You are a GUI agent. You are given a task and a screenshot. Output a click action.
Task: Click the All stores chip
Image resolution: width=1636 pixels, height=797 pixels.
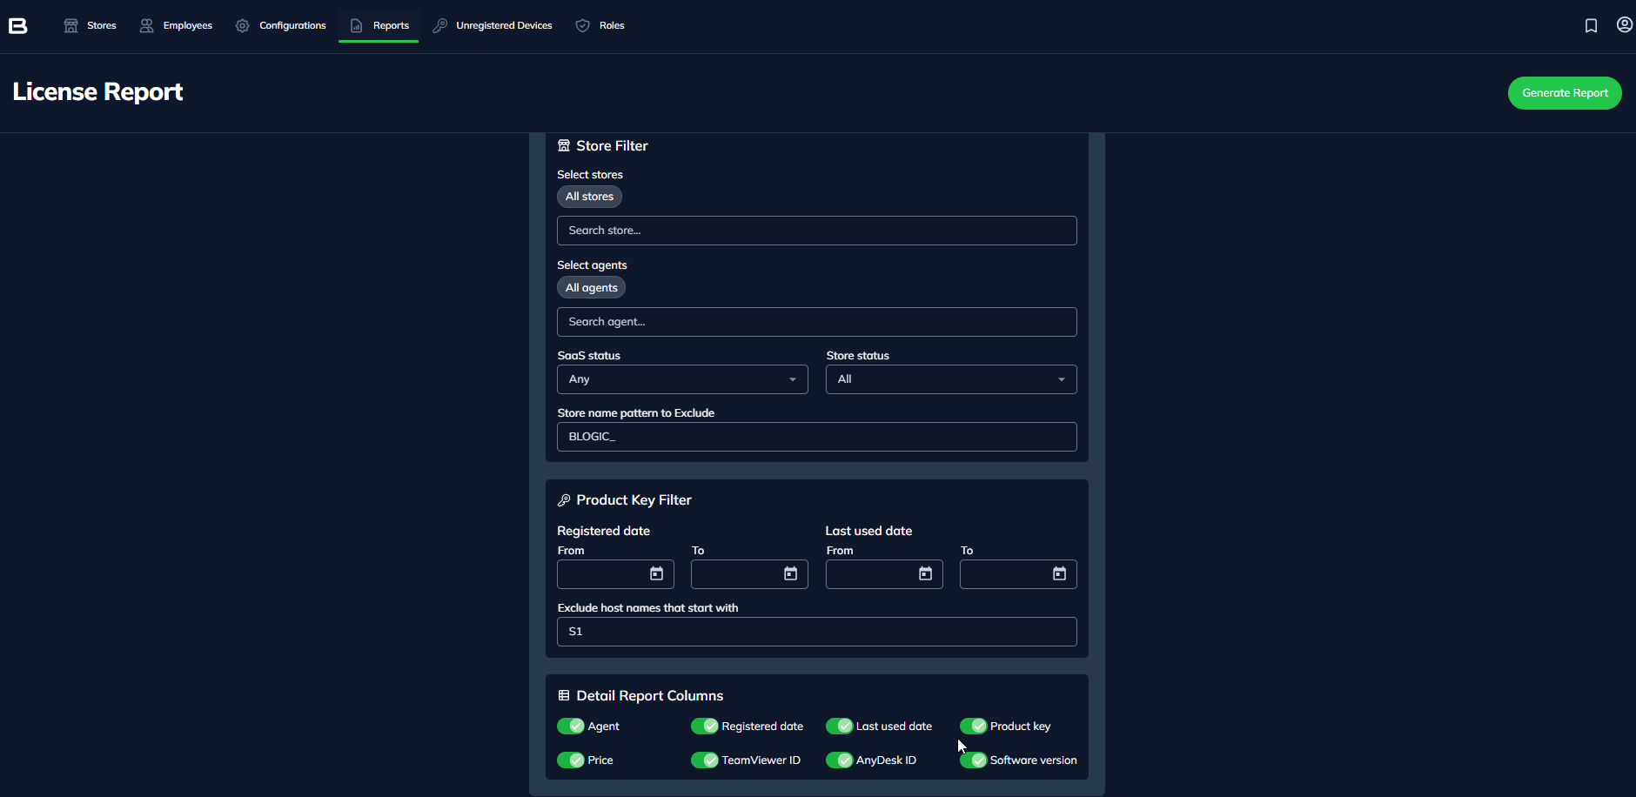click(x=589, y=197)
